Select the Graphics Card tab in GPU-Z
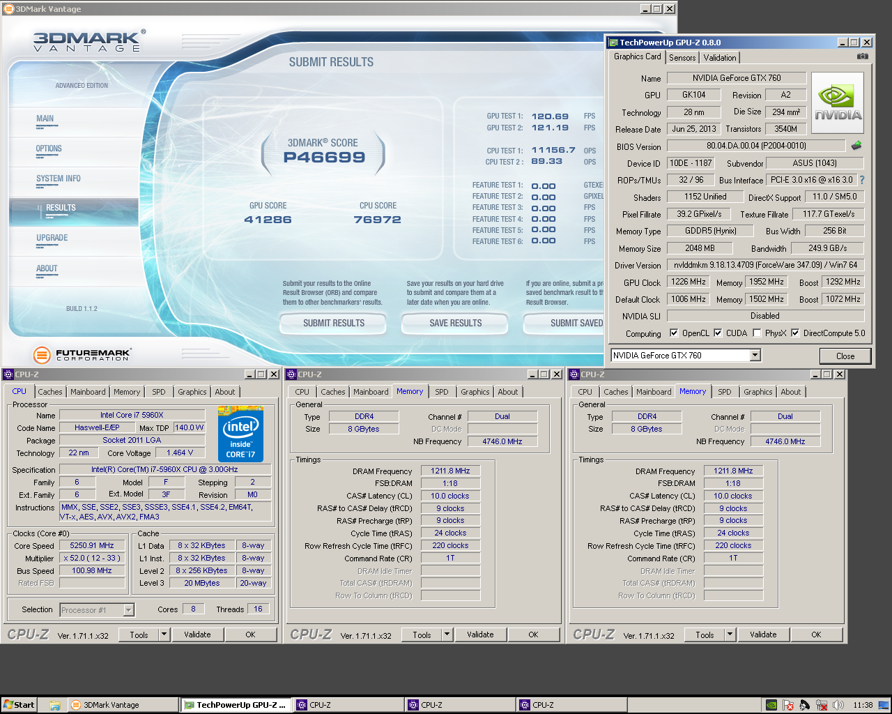 (x=637, y=56)
